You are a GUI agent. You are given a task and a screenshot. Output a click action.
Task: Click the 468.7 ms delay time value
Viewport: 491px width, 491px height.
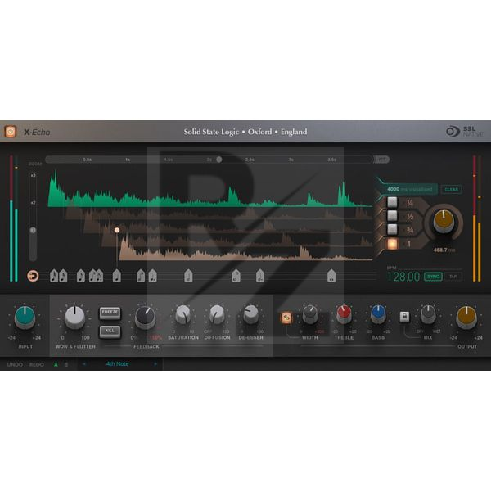coord(444,250)
